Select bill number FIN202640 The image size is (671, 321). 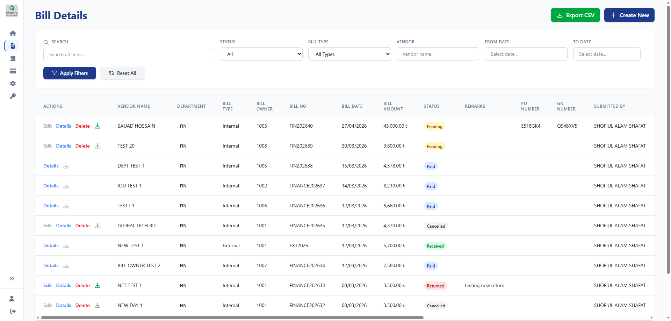[x=301, y=126]
